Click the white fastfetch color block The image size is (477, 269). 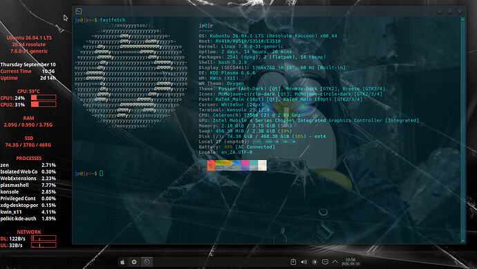click(262, 166)
